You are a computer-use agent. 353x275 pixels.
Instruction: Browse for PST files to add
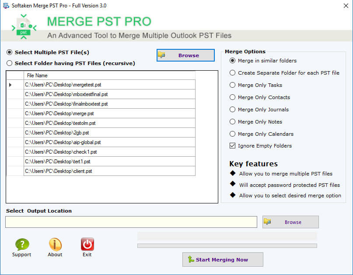185,55
